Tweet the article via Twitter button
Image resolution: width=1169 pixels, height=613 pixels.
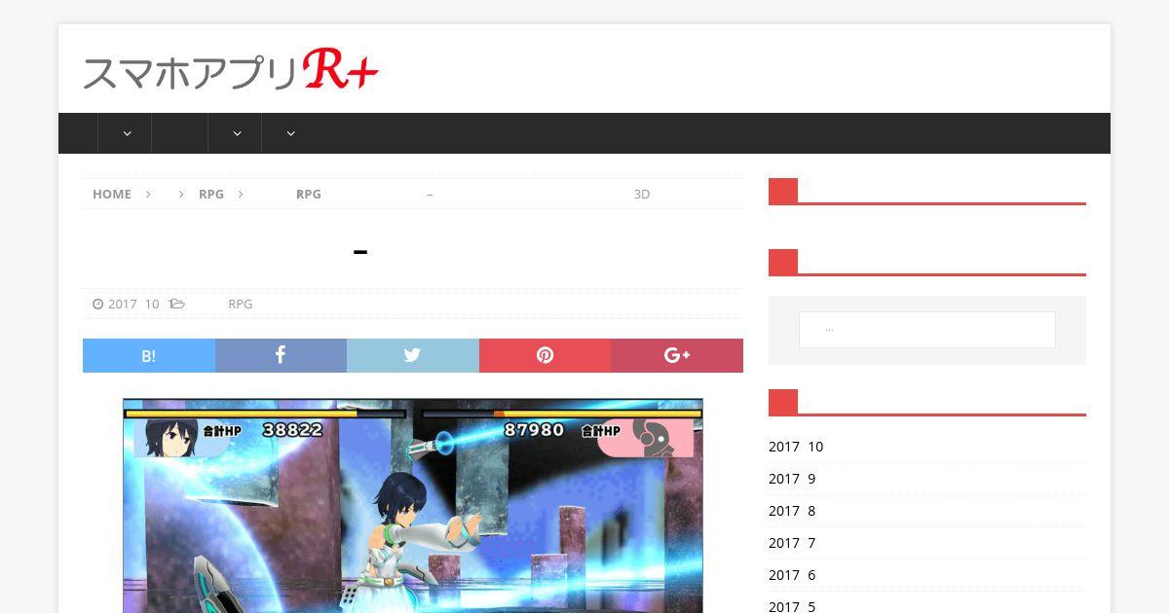click(413, 356)
